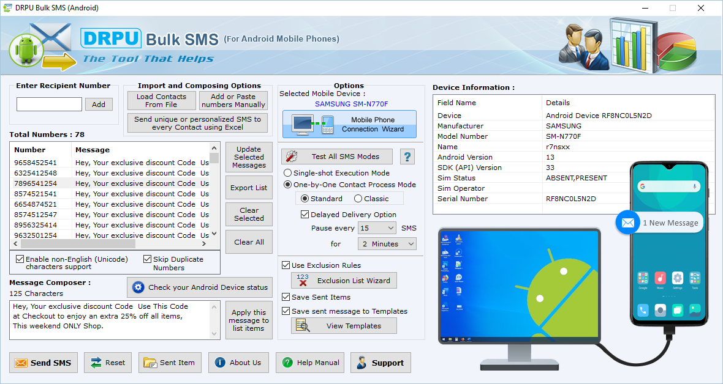Uncheck Save Sent Items
Viewport: 723px width, 384px height.
pos(286,297)
